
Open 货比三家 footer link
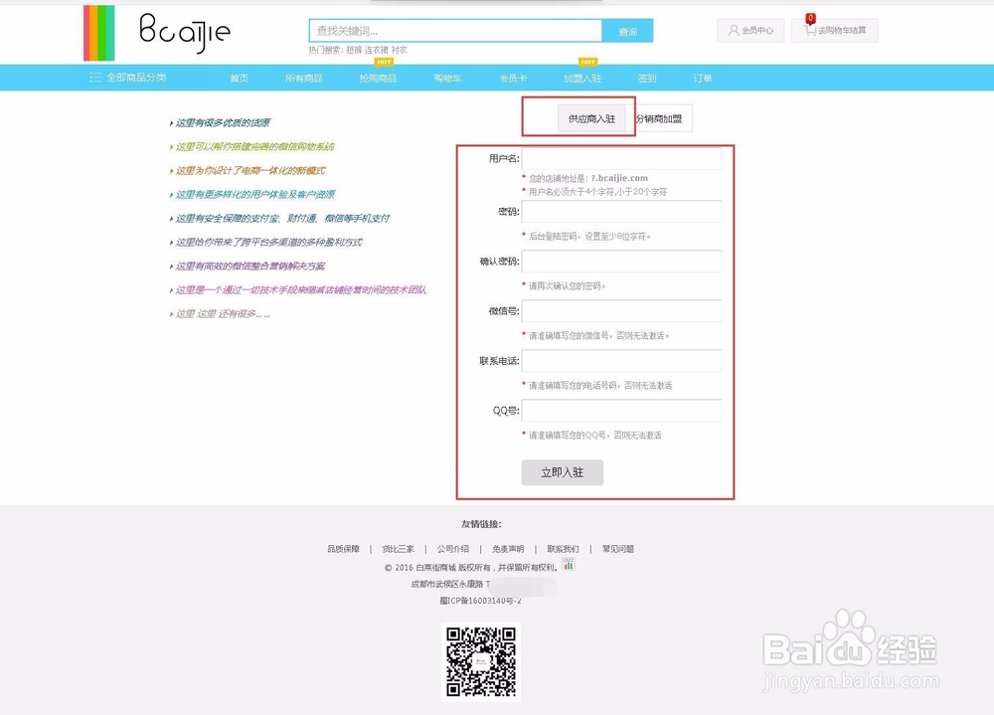coord(399,549)
